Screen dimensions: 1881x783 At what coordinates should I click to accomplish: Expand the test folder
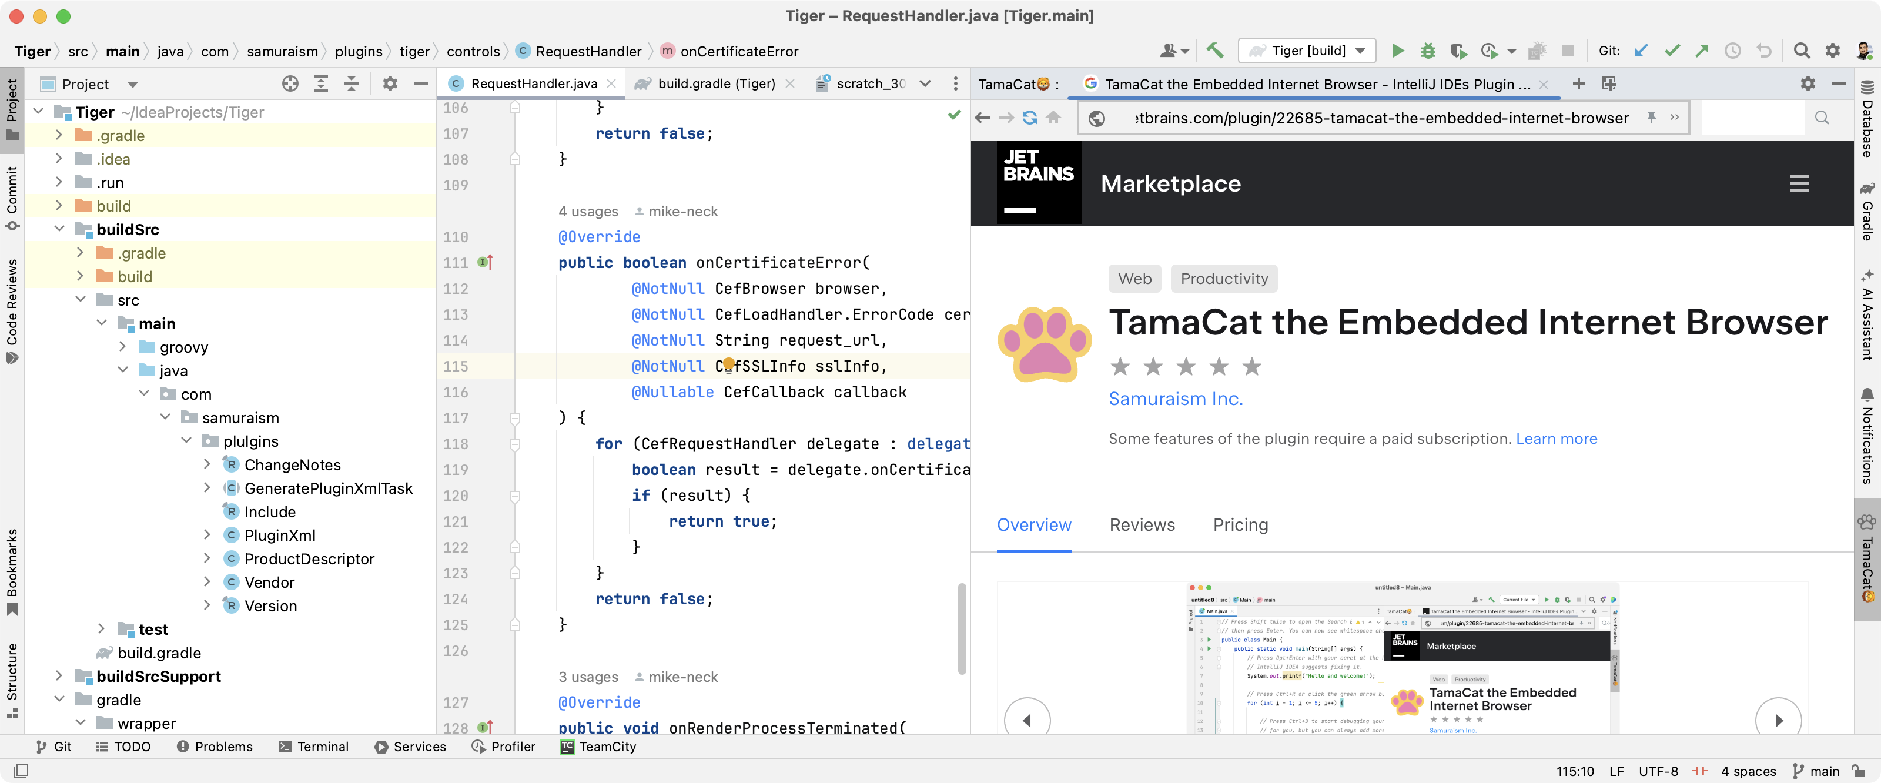click(101, 628)
